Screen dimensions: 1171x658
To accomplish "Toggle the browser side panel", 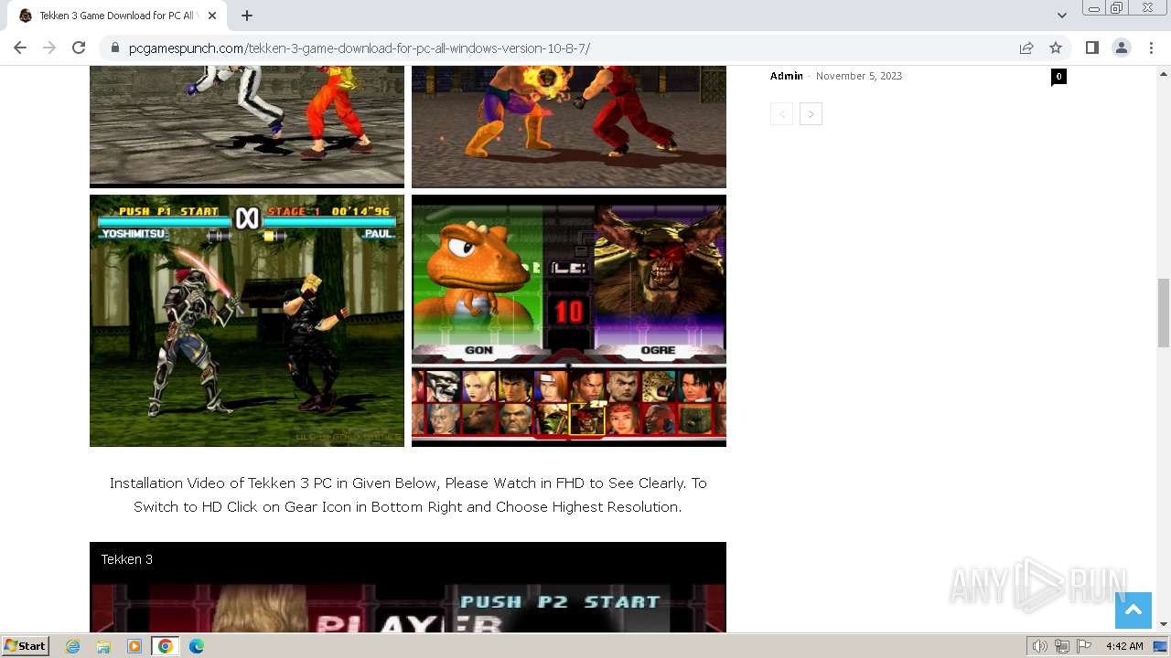I will point(1091,48).
